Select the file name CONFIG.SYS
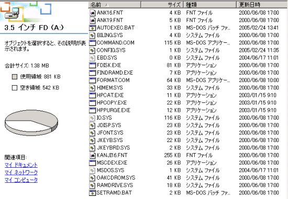This screenshot has height=199, width=288. tap(111, 50)
